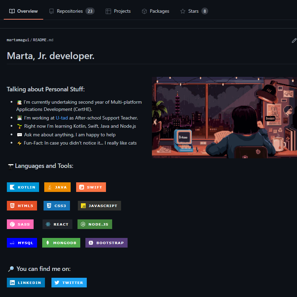Click the React badge
Viewport: 297px width, 297px height.
[x=57, y=224]
